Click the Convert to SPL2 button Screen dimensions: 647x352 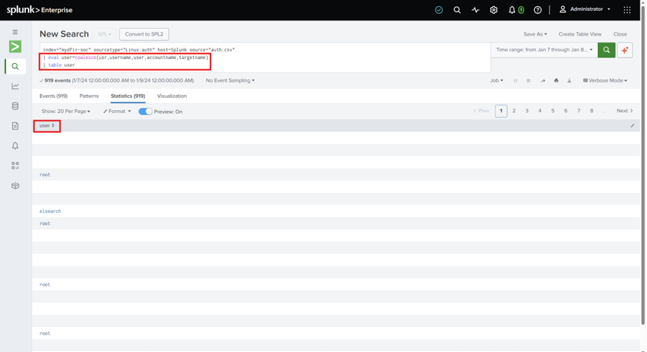click(x=144, y=35)
